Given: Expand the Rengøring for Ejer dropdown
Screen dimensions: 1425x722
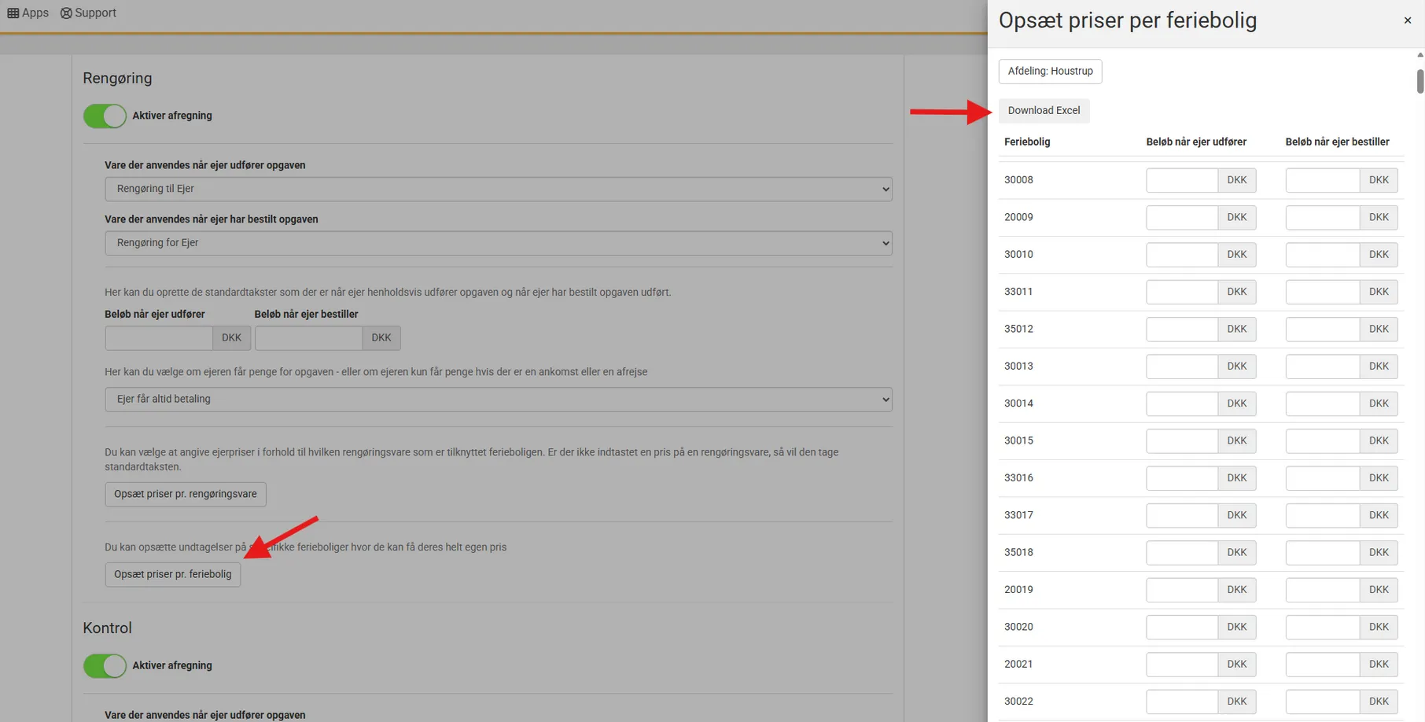Looking at the screenshot, I should coord(498,243).
